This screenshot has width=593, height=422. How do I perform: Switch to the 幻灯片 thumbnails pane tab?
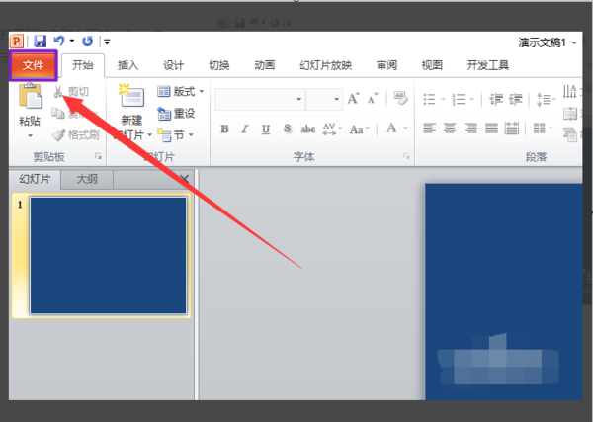tap(35, 179)
